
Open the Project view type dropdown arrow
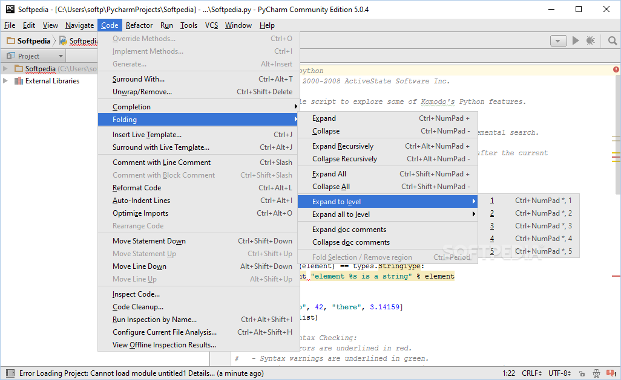tap(61, 56)
